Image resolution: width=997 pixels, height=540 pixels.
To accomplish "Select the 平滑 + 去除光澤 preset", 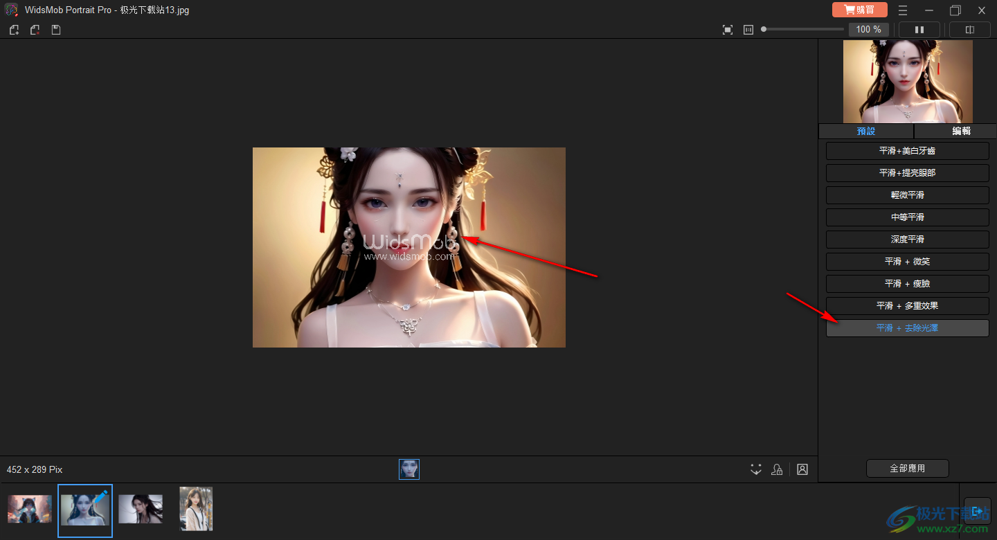I will click(908, 328).
